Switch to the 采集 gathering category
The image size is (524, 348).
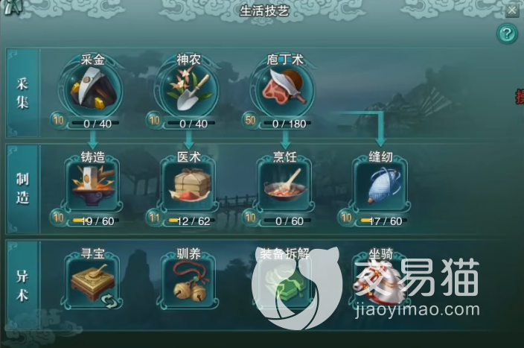22,93
